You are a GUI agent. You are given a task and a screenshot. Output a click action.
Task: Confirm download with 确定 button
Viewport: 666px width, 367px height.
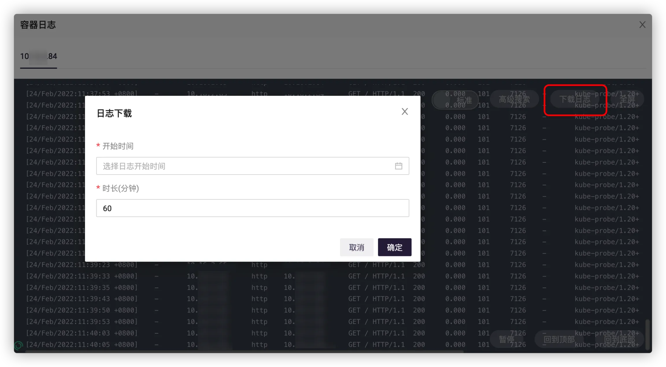394,247
